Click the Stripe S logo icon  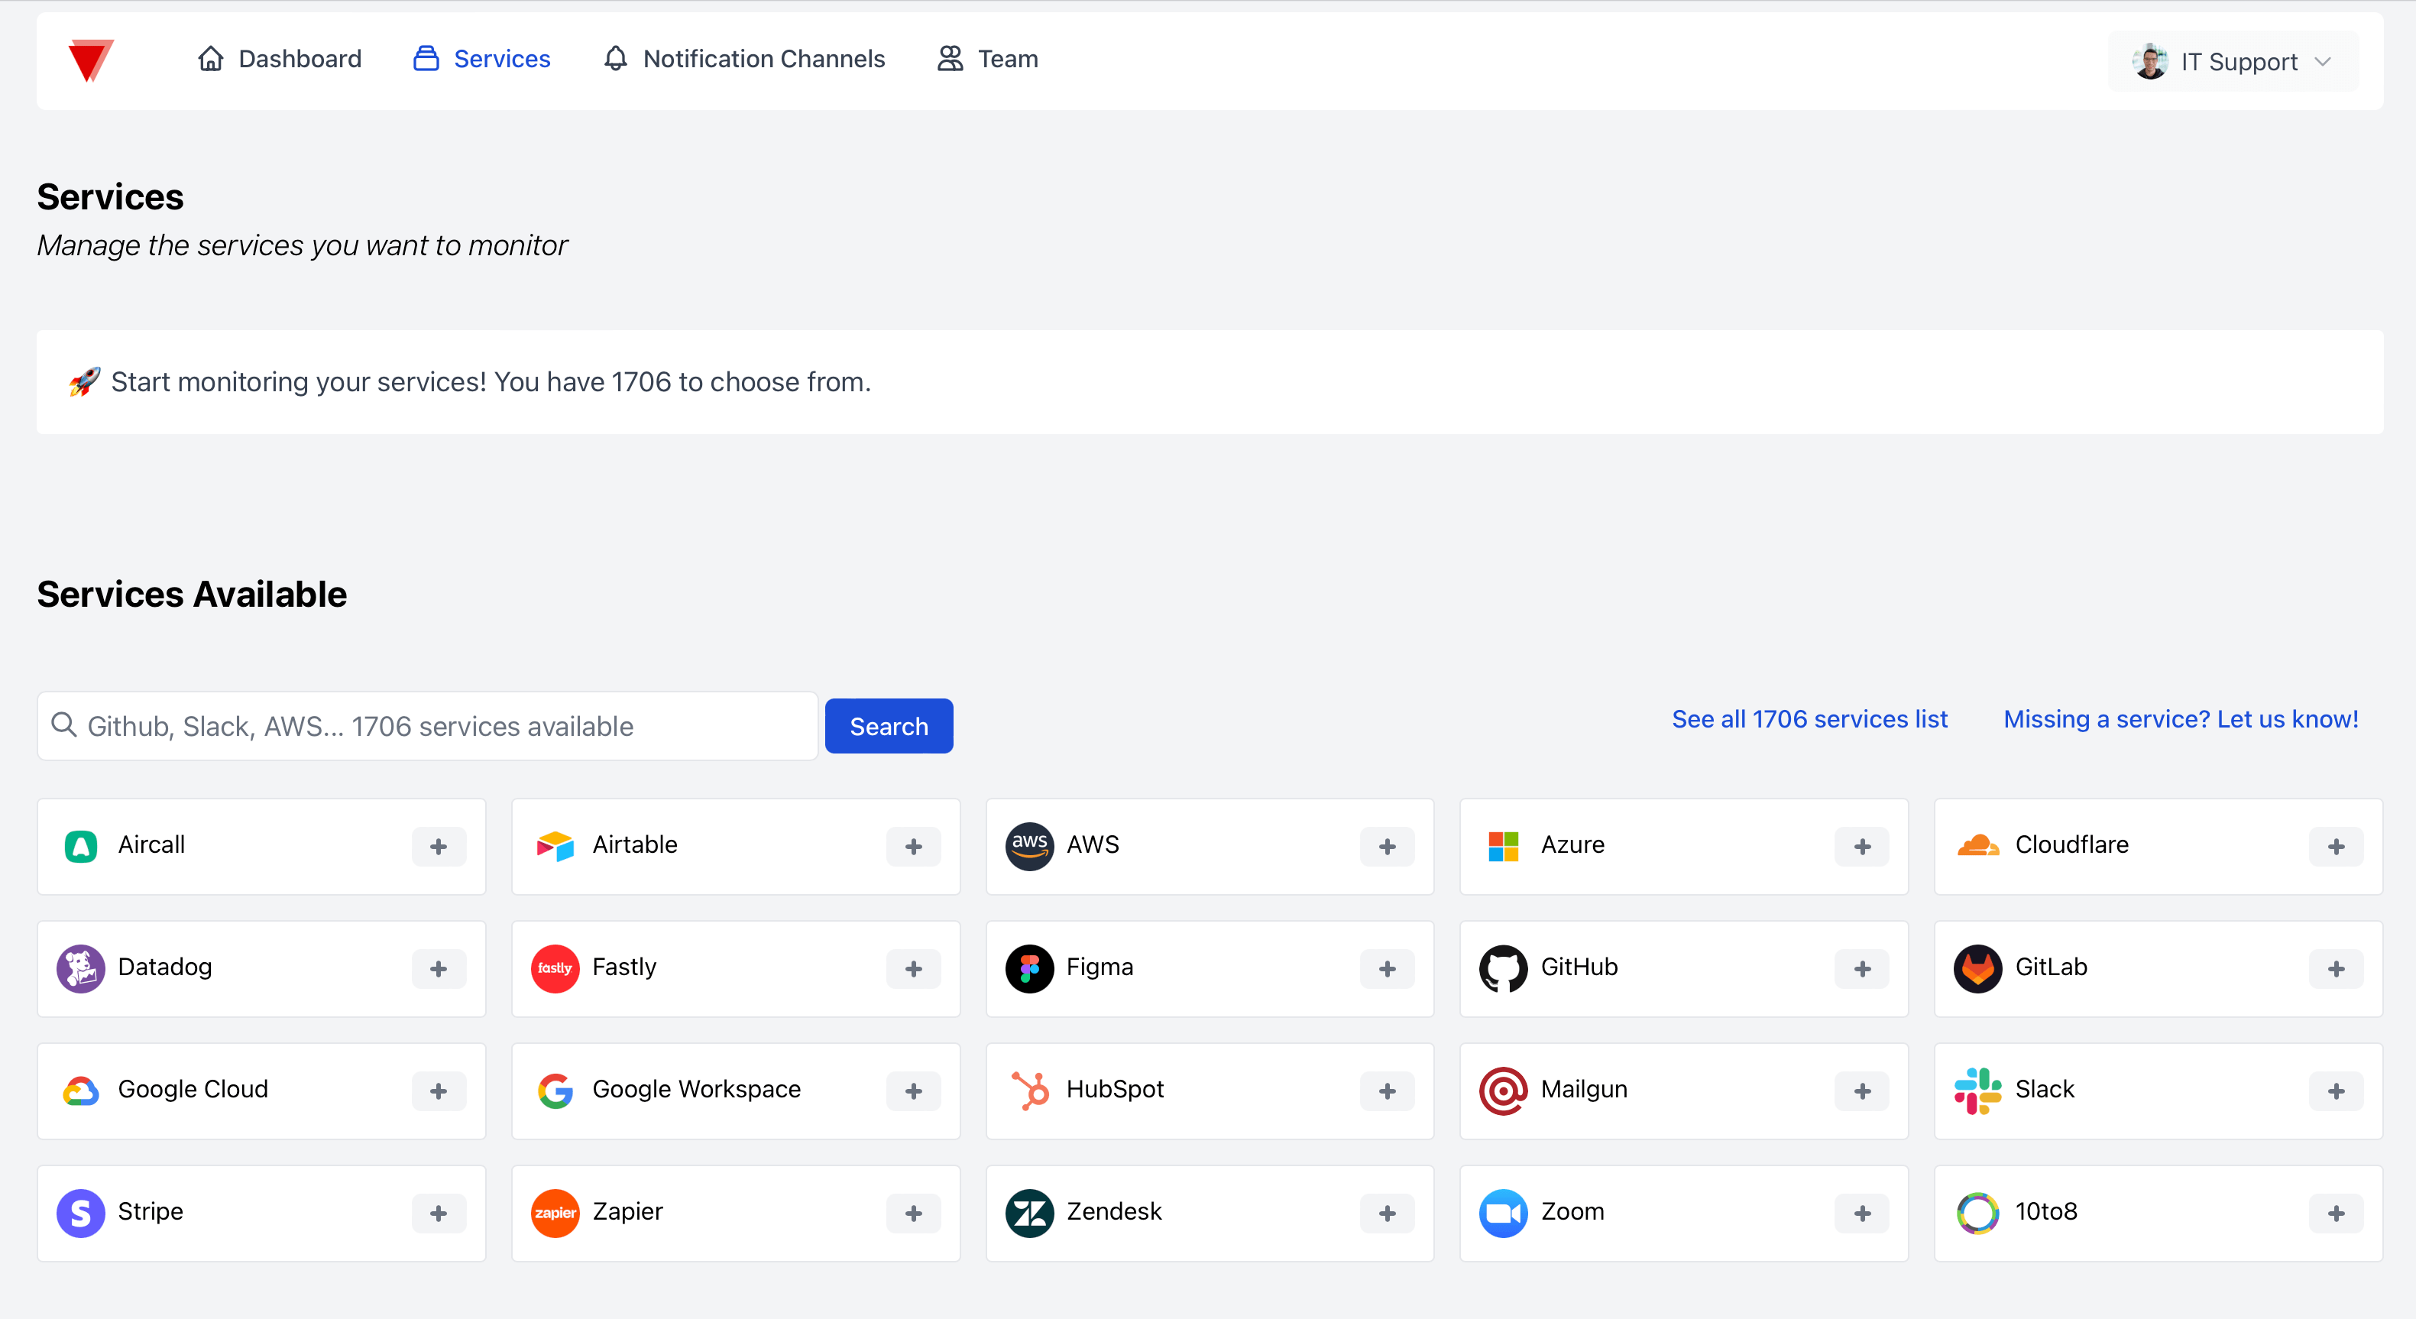click(81, 1213)
